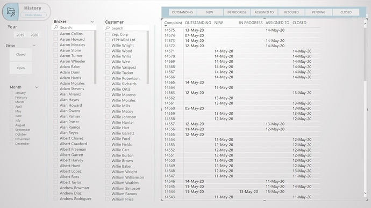This screenshot has width=371, height=208.
Task: Switch to the IN PROGRESS tab
Action: point(237,12)
